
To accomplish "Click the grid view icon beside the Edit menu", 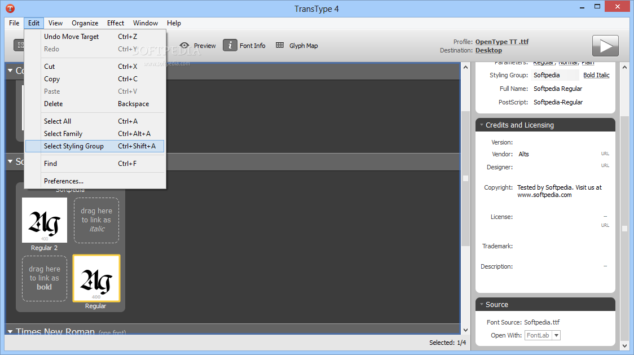I will click(x=19, y=45).
